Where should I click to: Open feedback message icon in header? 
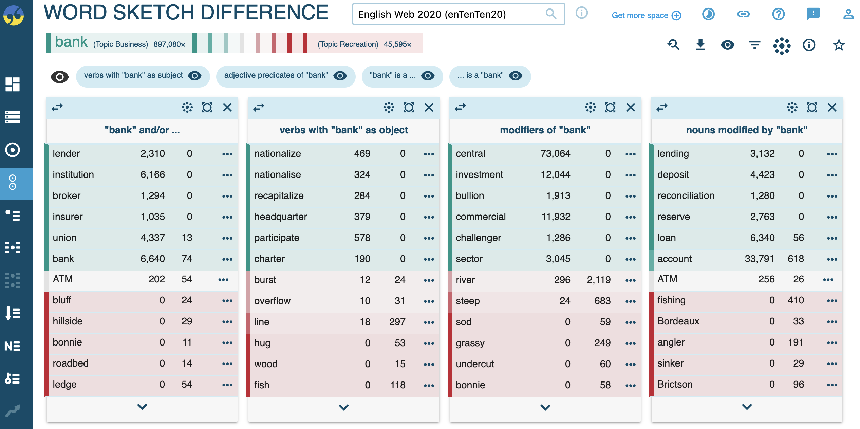pos(814,14)
